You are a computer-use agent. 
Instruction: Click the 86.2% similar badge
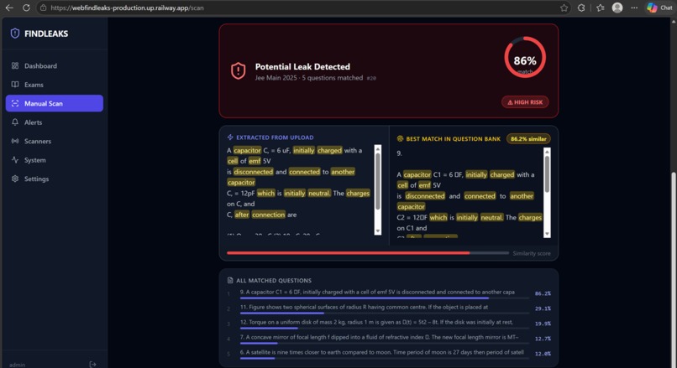528,139
